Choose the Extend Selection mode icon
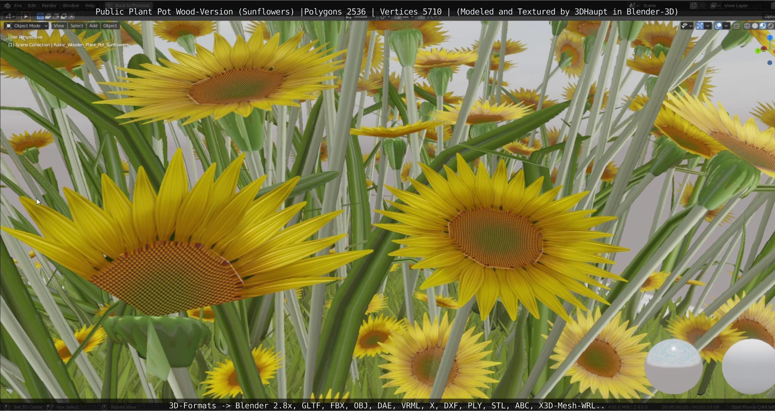775x411 pixels. pos(48,17)
